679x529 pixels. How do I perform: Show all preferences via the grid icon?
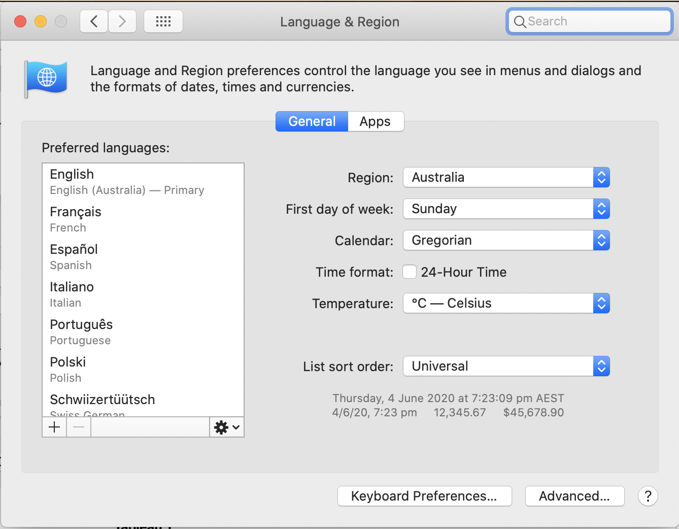coord(163,21)
